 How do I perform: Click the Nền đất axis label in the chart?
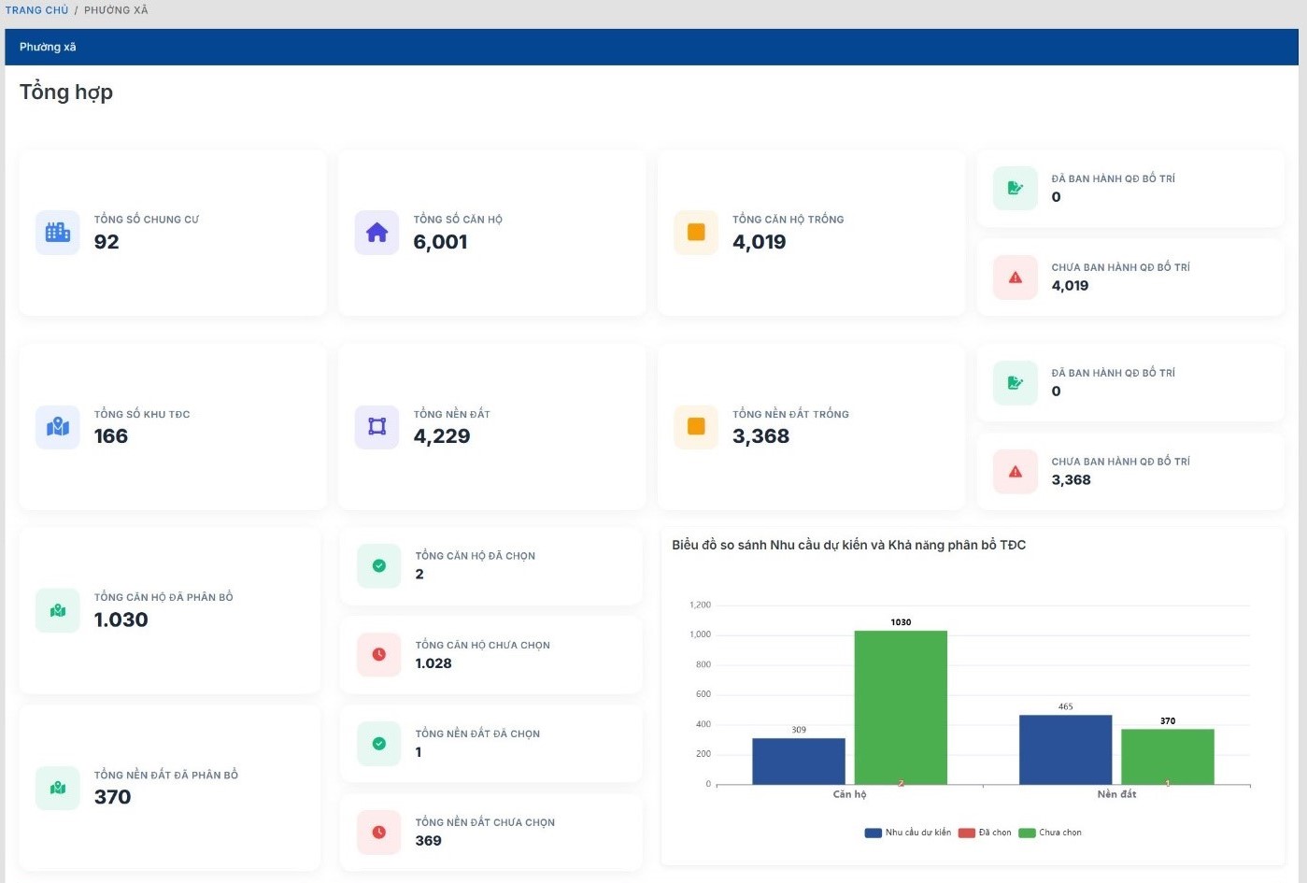1116,794
